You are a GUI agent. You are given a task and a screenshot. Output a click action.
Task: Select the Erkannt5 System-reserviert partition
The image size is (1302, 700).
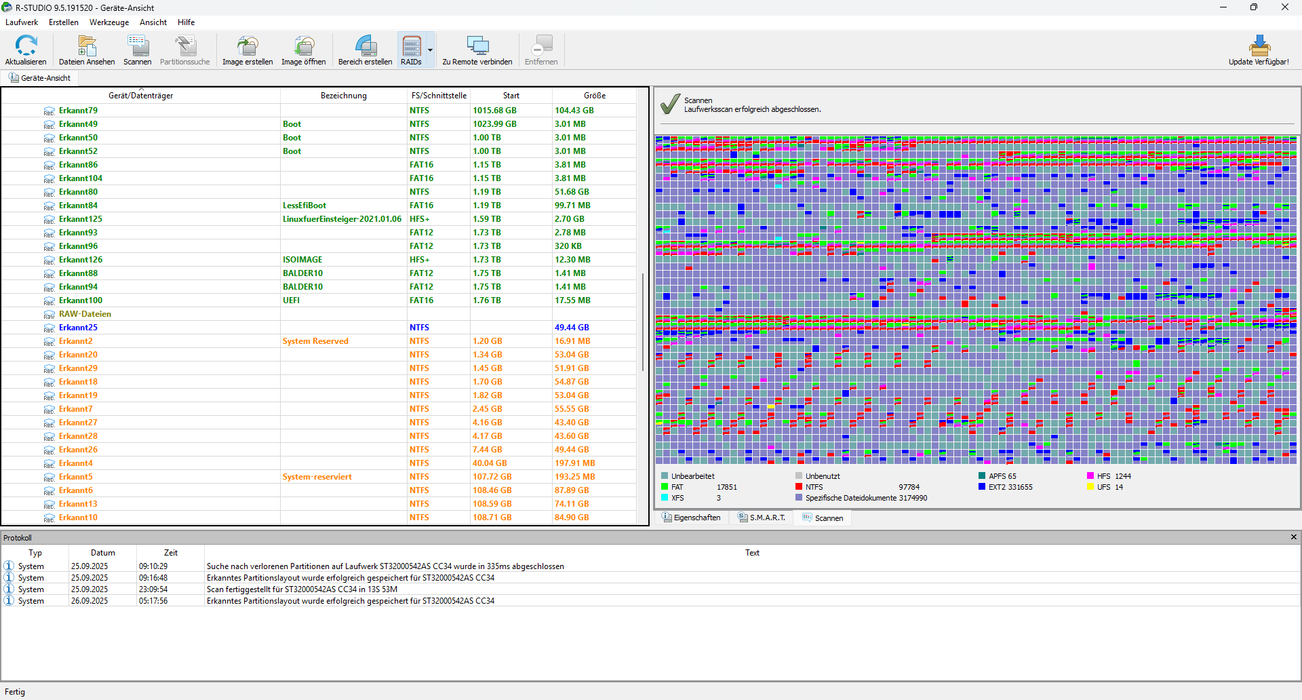click(x=319, y=477)
